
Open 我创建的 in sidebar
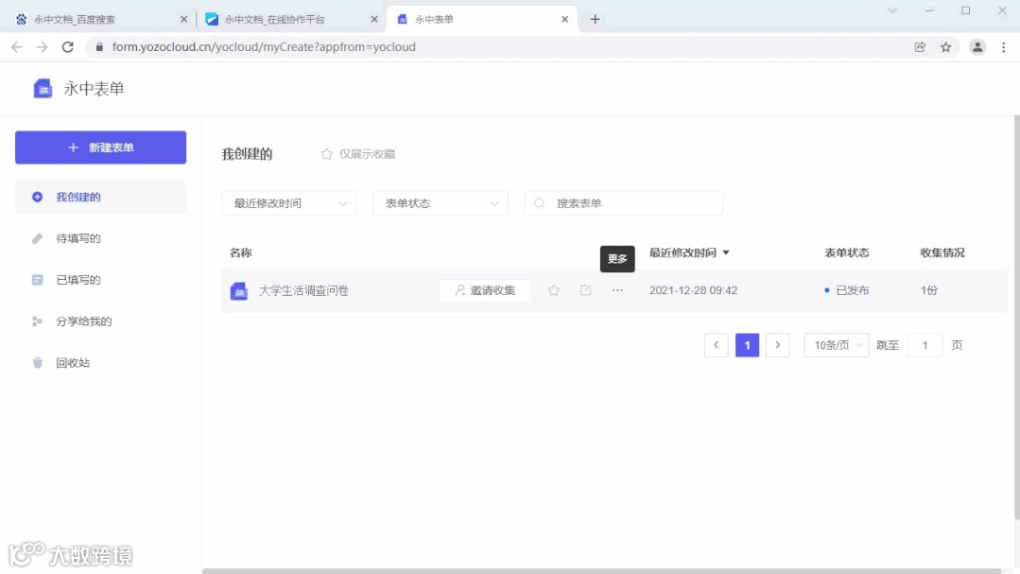[x=101, y=198]
